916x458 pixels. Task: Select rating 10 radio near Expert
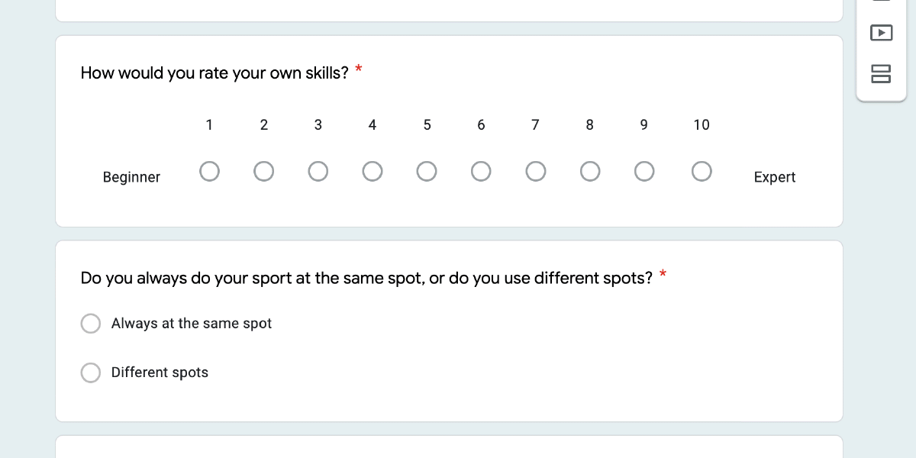click(702, 172)
